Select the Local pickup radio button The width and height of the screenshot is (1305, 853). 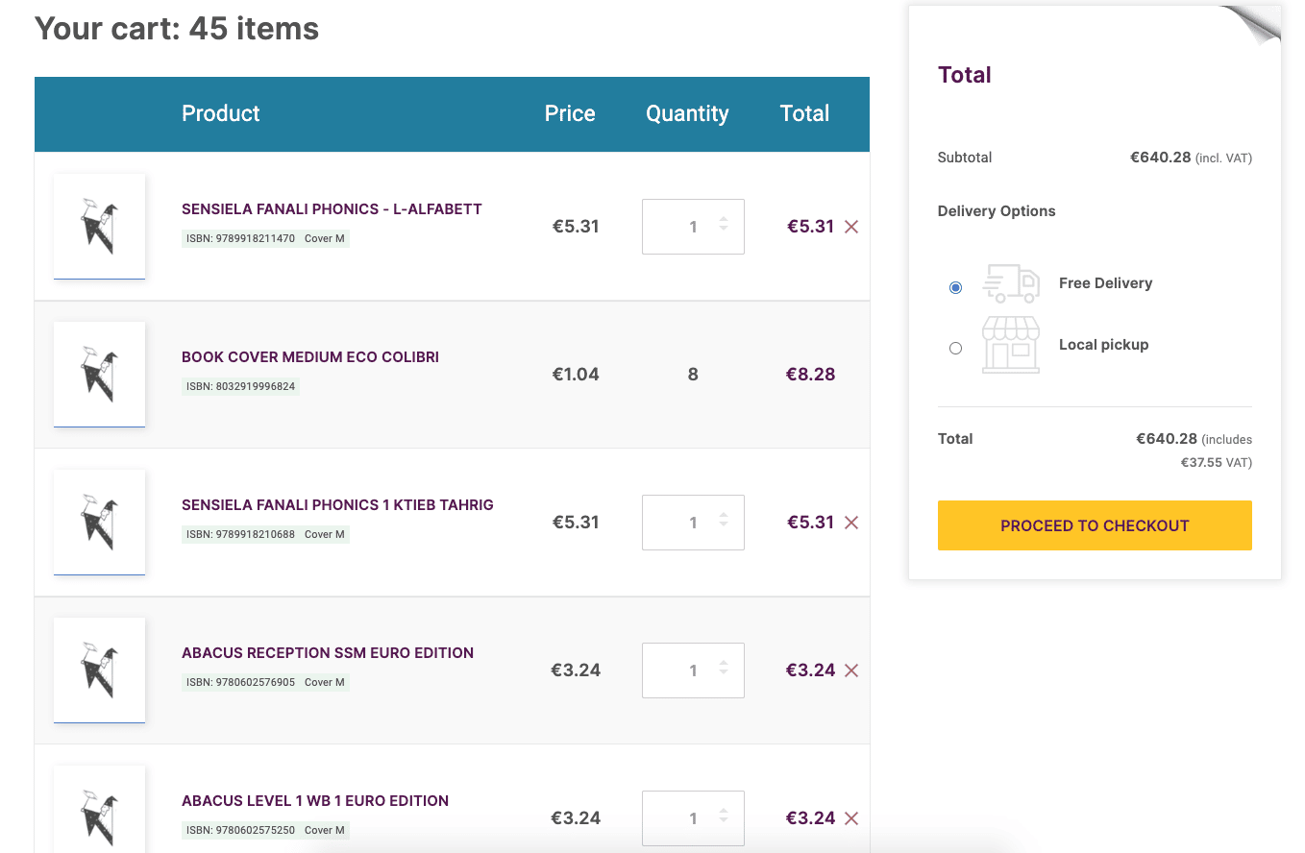pos(955,348)
